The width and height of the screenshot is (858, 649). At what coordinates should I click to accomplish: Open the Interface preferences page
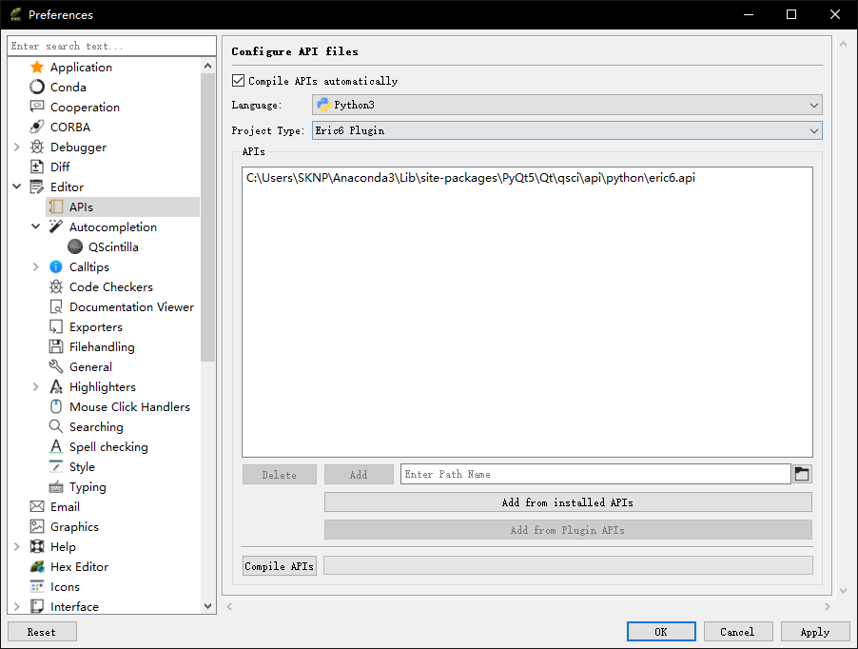point(74,606)
